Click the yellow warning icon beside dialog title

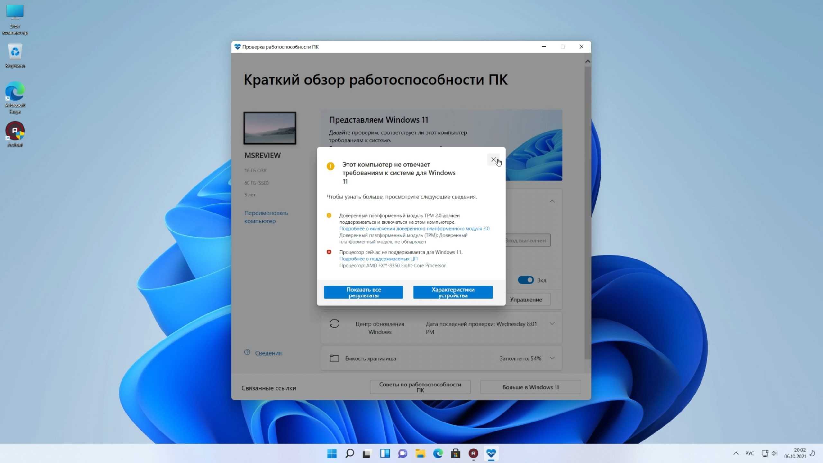(330, 166)
